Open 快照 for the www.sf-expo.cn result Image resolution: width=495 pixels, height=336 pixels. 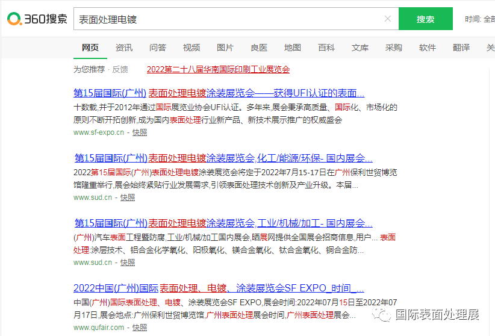point(140,132)
